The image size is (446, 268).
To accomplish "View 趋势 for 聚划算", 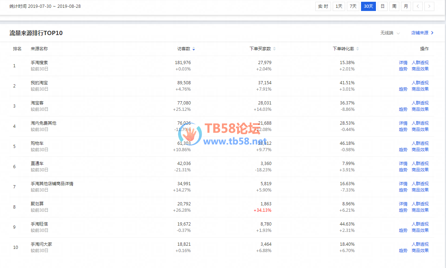I will tap(403, 210).
